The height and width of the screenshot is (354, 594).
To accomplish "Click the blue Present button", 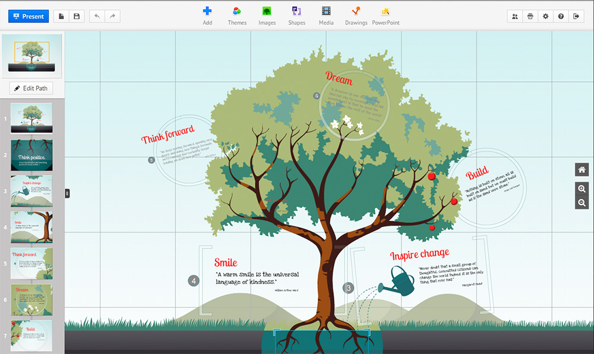I will 29,16.
